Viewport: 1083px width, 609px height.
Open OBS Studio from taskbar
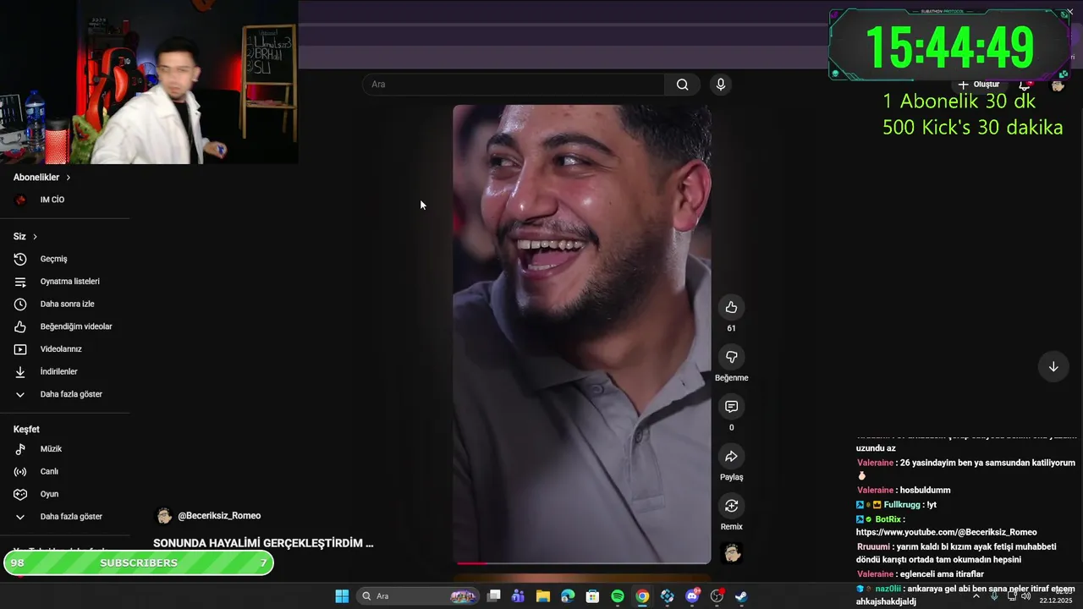717,596
